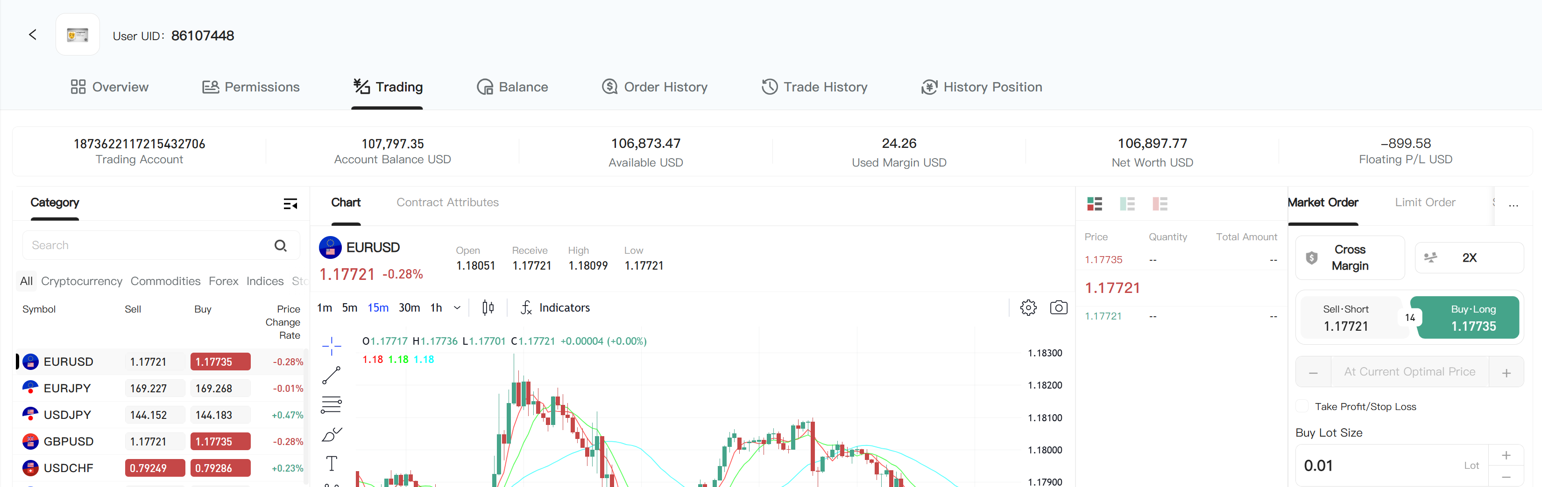Image resolution: width=1542 pixels, height=487 pixels.
Task: Open the Trade History tab
Action: (814, 87)
